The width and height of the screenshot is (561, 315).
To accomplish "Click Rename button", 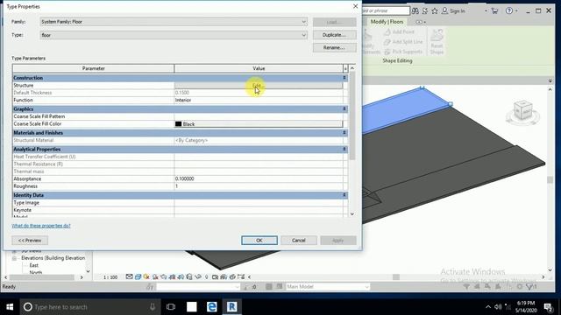I will [334, 47].
